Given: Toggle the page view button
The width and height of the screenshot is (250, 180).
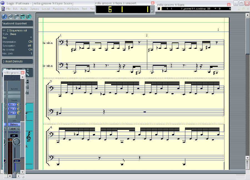Looking at the screenshot, I should tap(29, 16).
